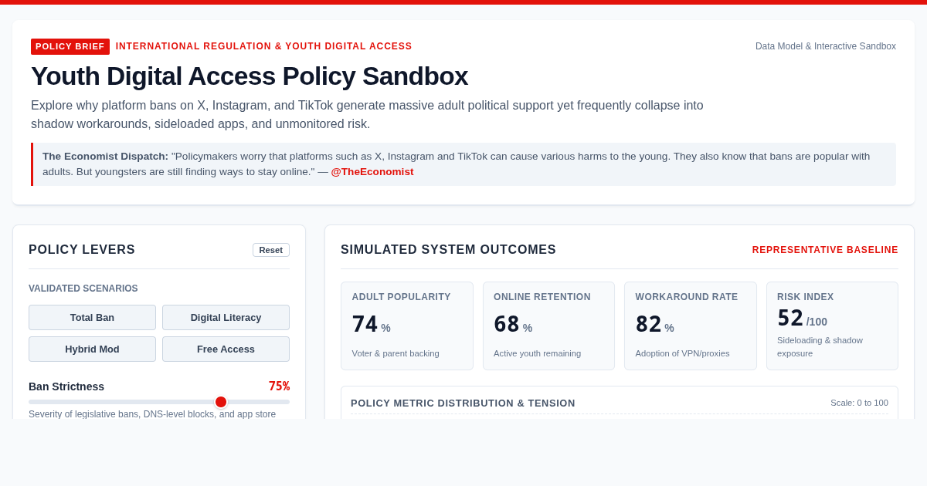927x486 pixels.
Task: Click the Risk Index 52/100 card
Action: coord(832,326)
